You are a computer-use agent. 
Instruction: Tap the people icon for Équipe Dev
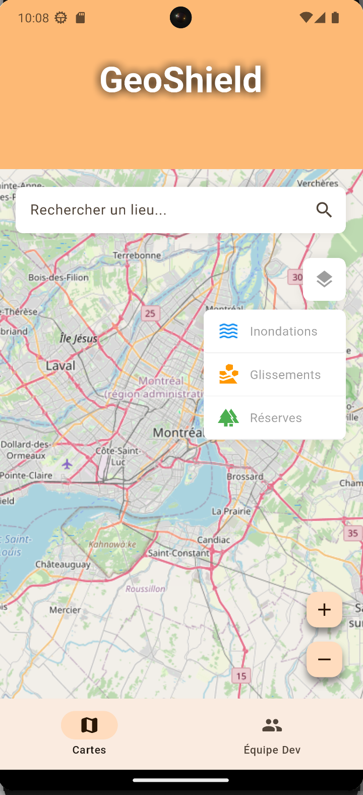tap(272, 725)
